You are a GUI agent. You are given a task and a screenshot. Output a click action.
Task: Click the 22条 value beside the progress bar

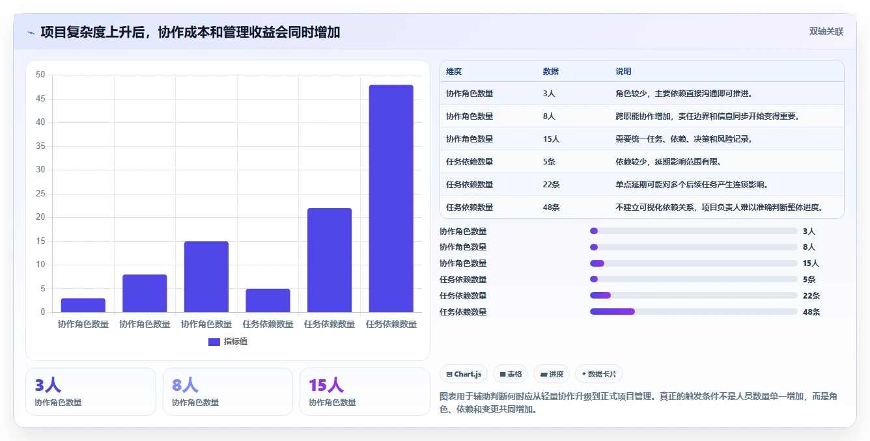[811, 296]
